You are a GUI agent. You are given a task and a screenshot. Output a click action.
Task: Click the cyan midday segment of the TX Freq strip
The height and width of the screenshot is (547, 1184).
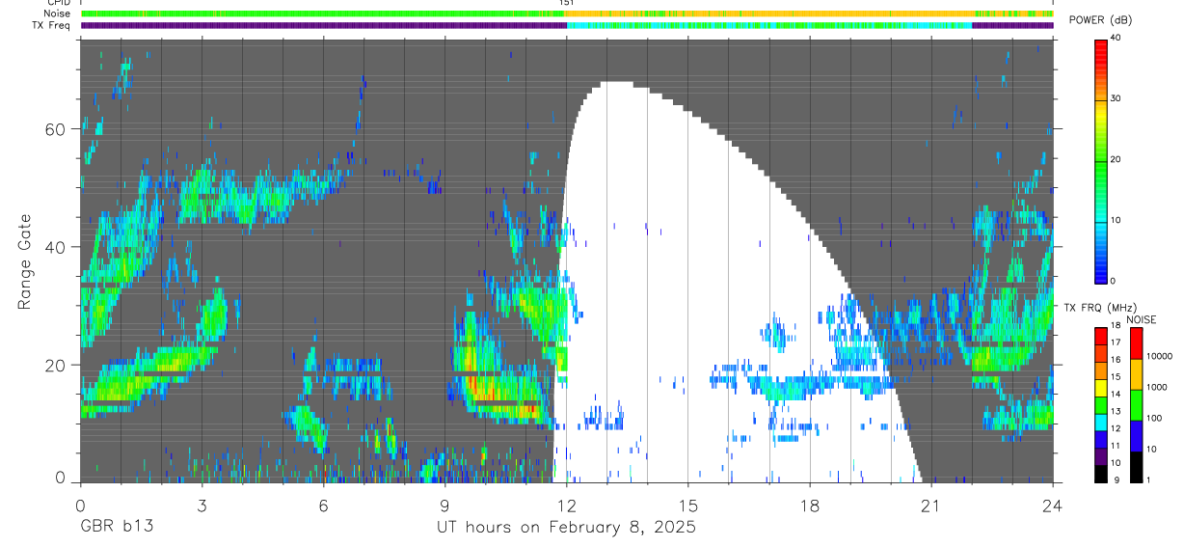[x=769, y=25]
